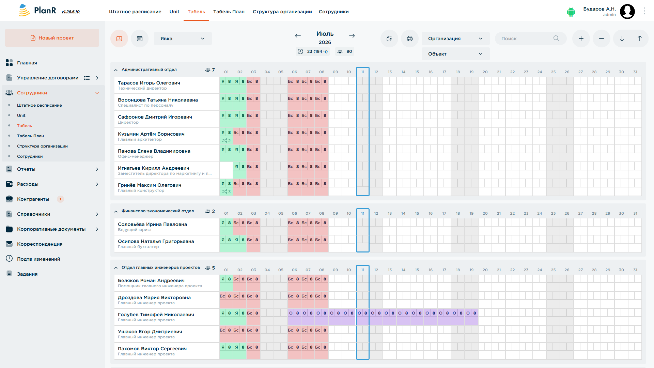The height and width of the screenshot is (368, 654).
Task: Switch to the calendar view icon
Action: (140, 39)
